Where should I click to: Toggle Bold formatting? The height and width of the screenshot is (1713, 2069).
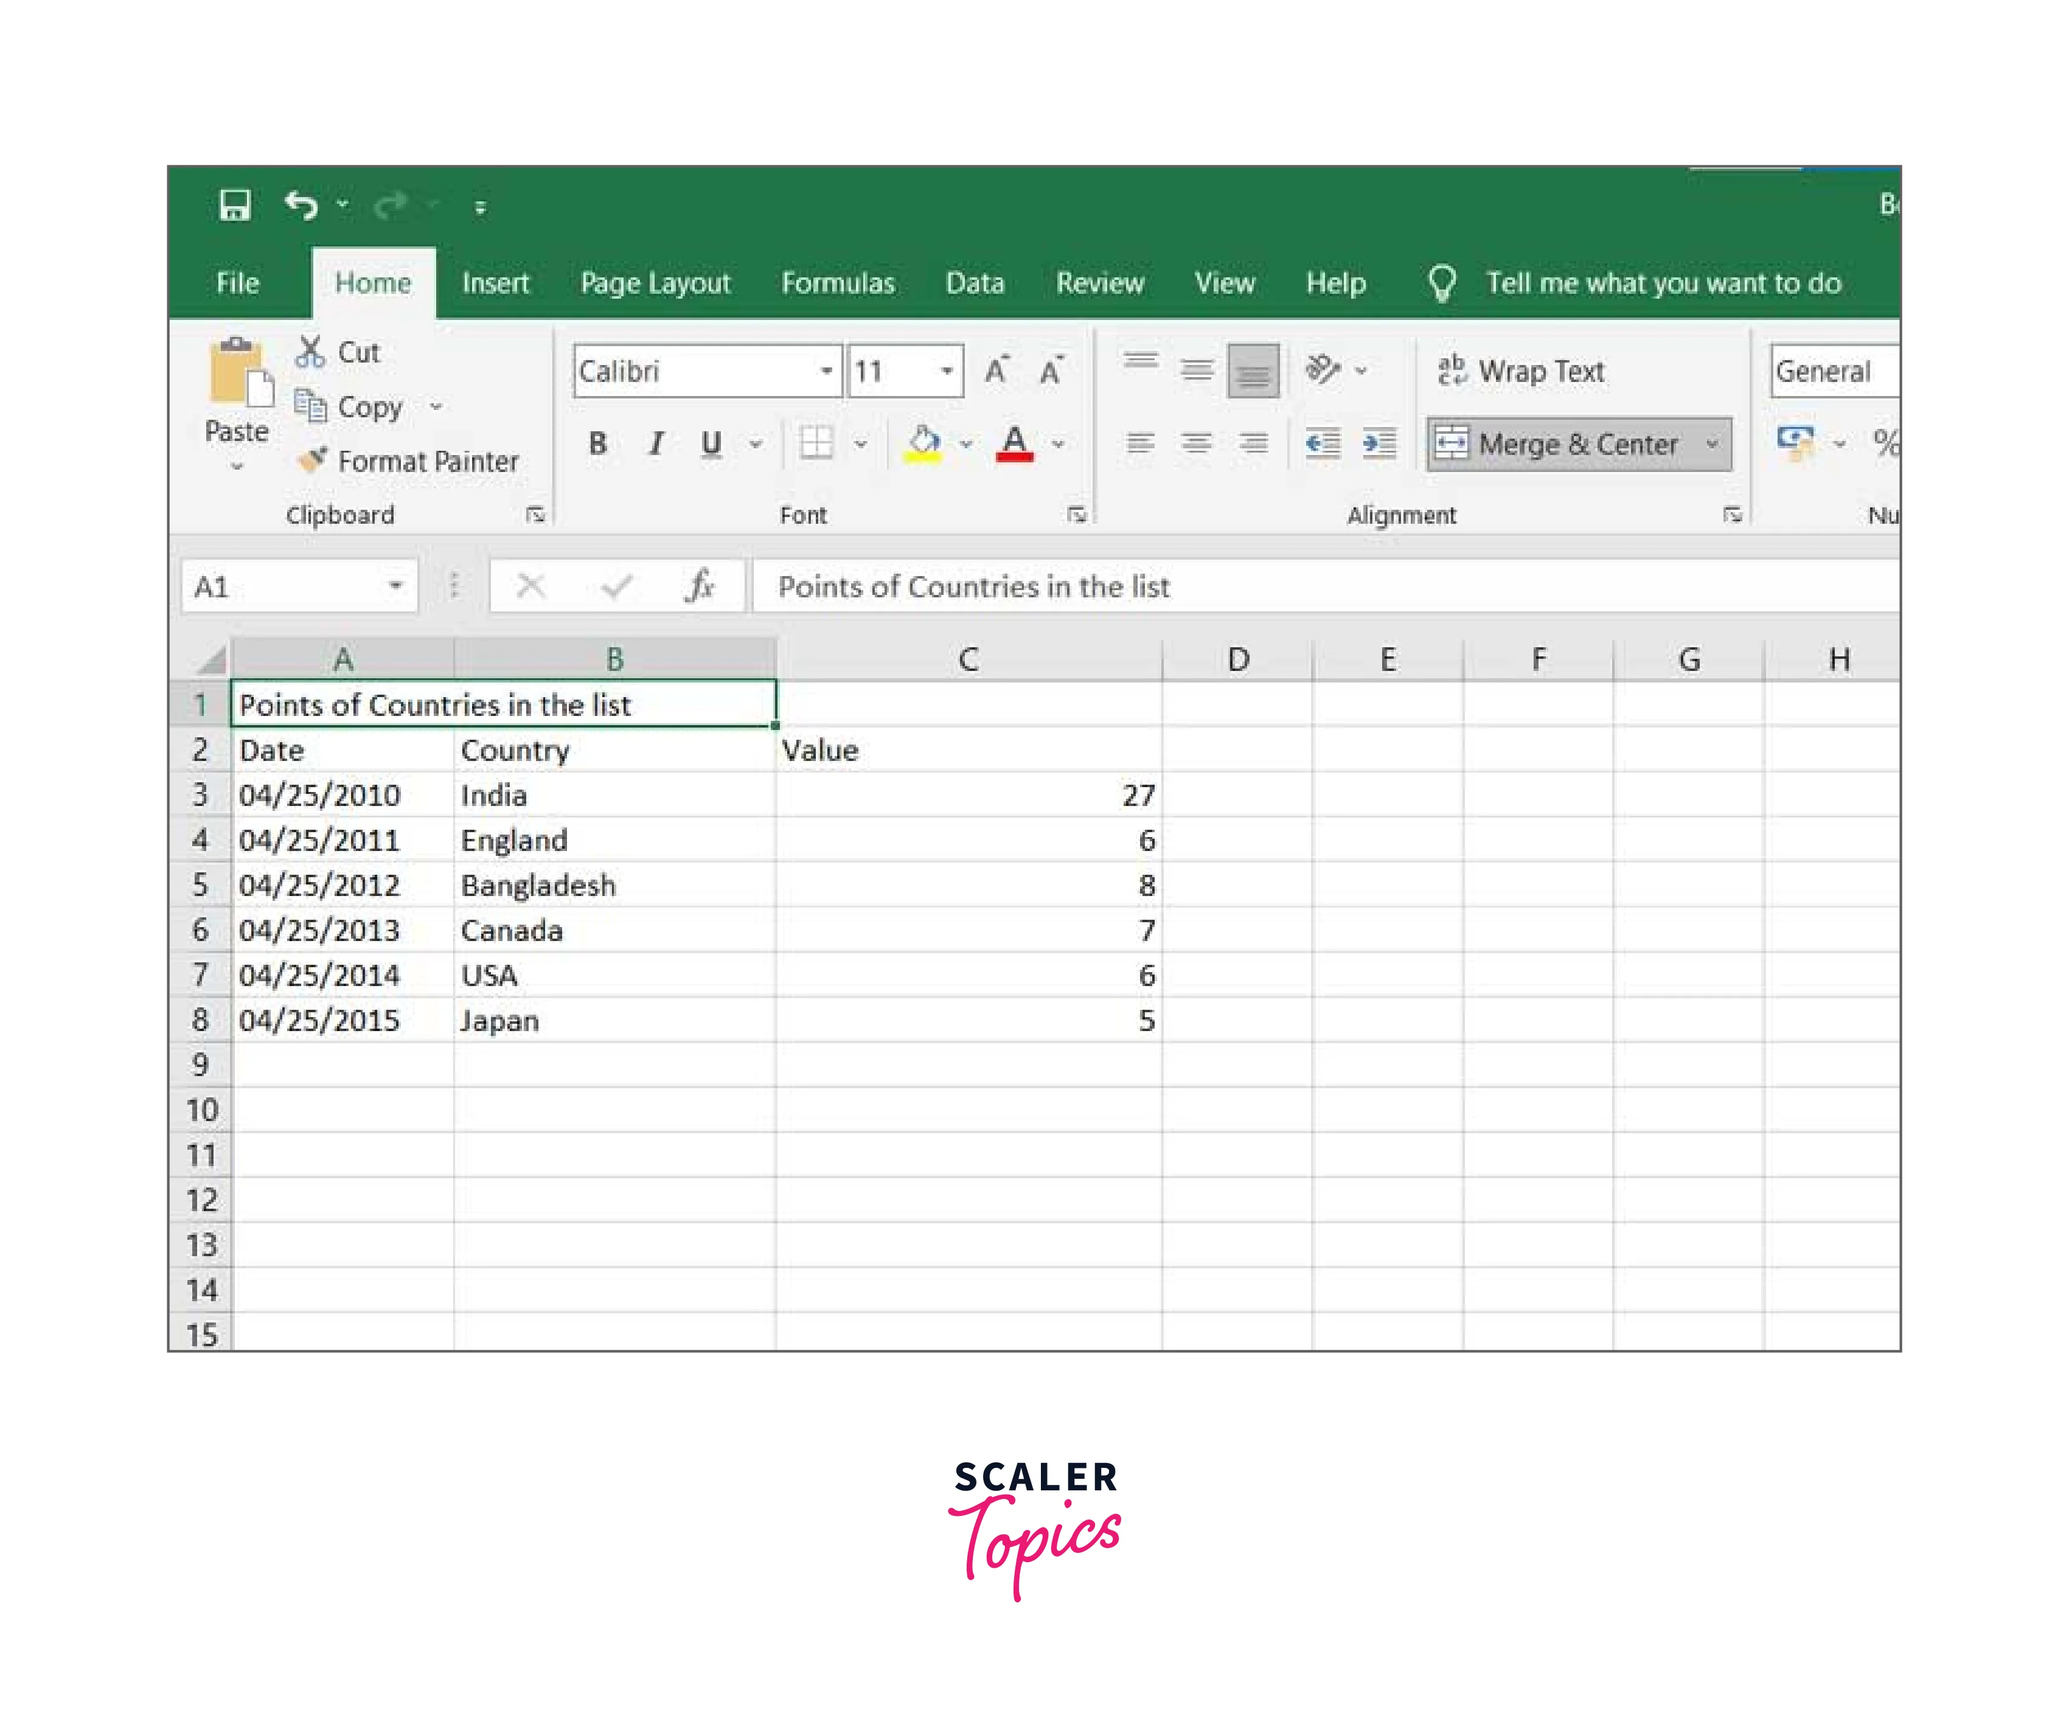(597, 443)
